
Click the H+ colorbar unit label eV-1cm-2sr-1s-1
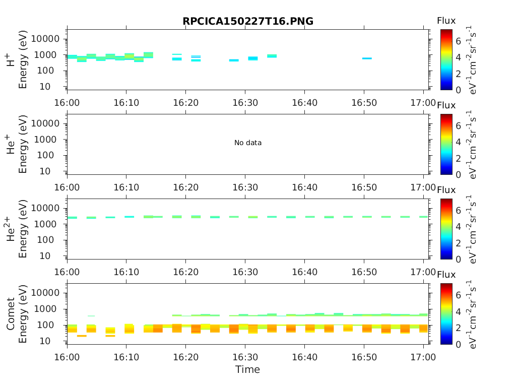pyautogui.click(x=472, y=60)
